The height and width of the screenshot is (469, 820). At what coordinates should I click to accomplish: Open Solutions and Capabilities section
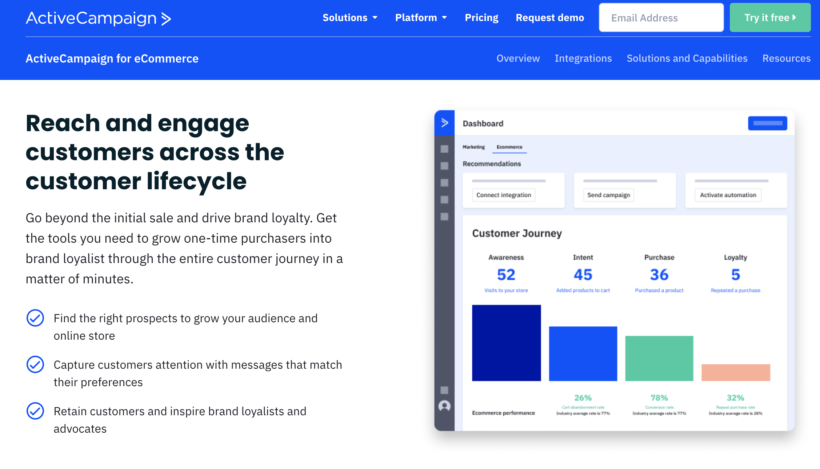[x=687, y=58]
